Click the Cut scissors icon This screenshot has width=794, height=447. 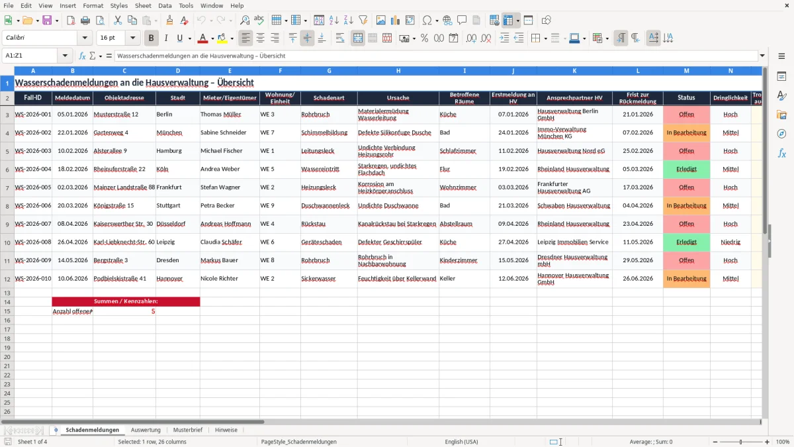coord(118,21)
